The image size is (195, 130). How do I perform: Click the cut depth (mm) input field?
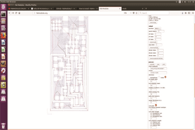[x=153, y=81]
